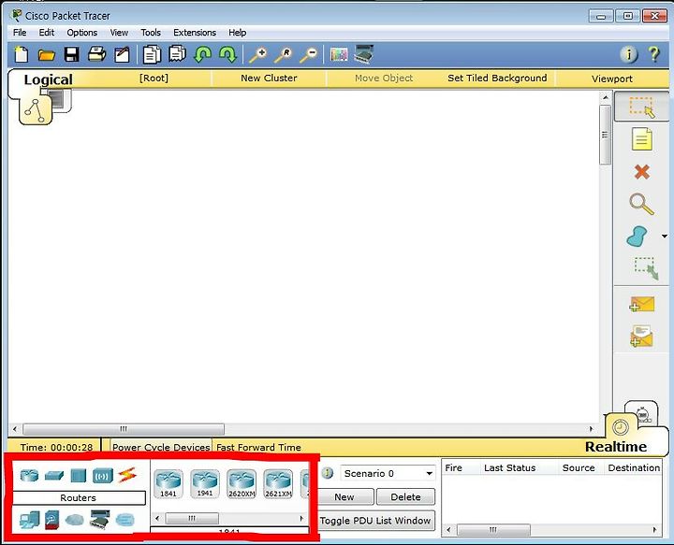Choose the Draw Polygon shape tool
674x545 pixels.
[637, 237]
